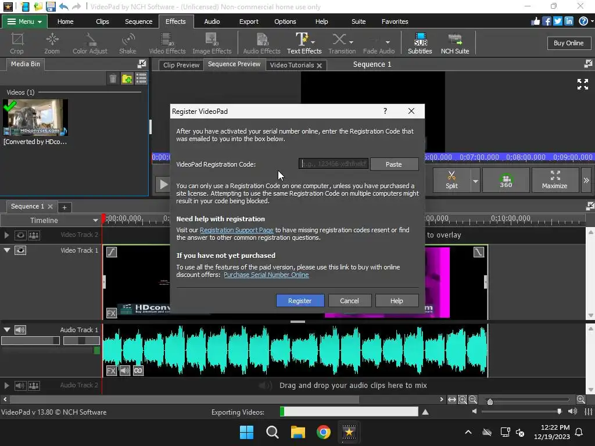Mute the master volume speaker

tap(474, 411)
